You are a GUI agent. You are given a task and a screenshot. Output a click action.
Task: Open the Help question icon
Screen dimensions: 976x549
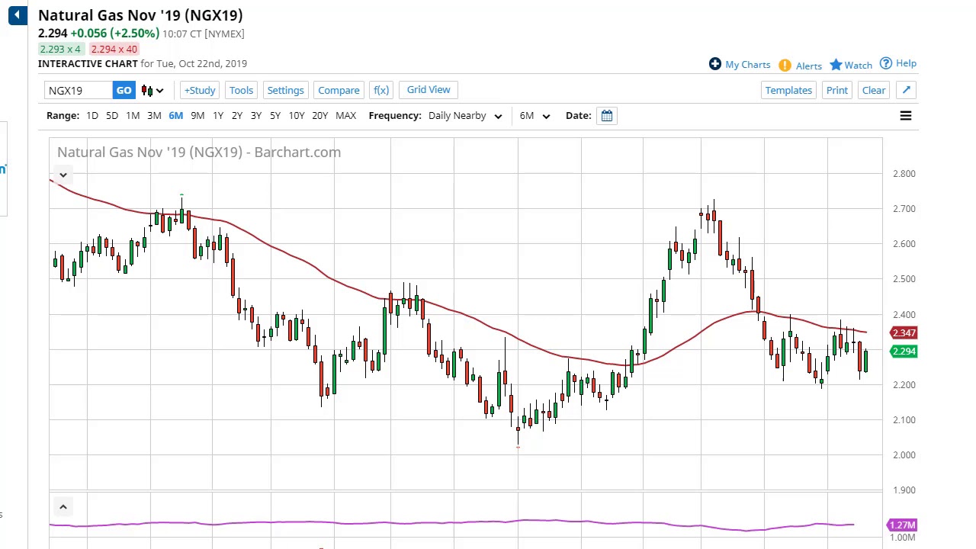pyautogui.click(x=886, y=63)
